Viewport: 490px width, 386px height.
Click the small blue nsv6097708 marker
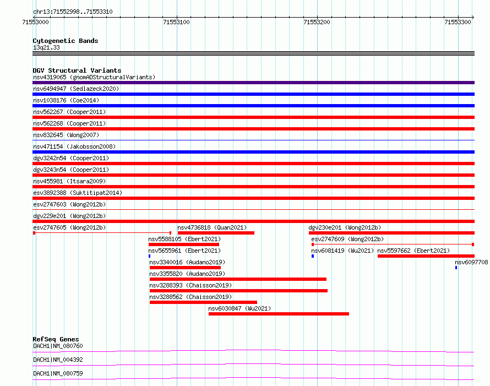pyautogui.click(x=456, y=268)
